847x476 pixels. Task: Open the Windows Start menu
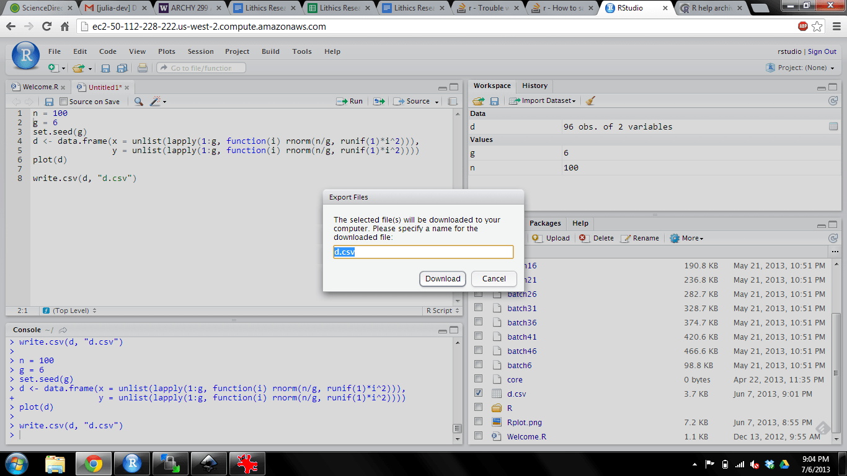(x=17, y=464)
